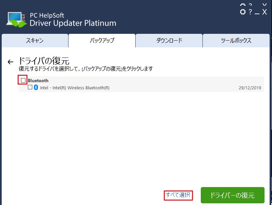Go back using the left arrow
Image resolution: width=272 pixels, height=205 pixels.
[11, 62]
